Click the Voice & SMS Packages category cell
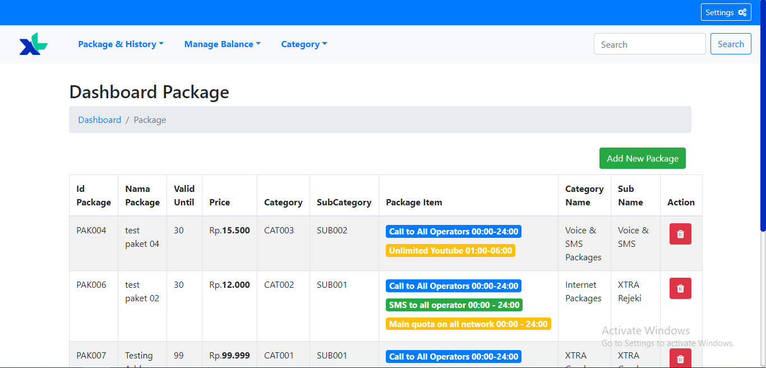Screen dimensions: 766x368 click(x=584, y=243)
